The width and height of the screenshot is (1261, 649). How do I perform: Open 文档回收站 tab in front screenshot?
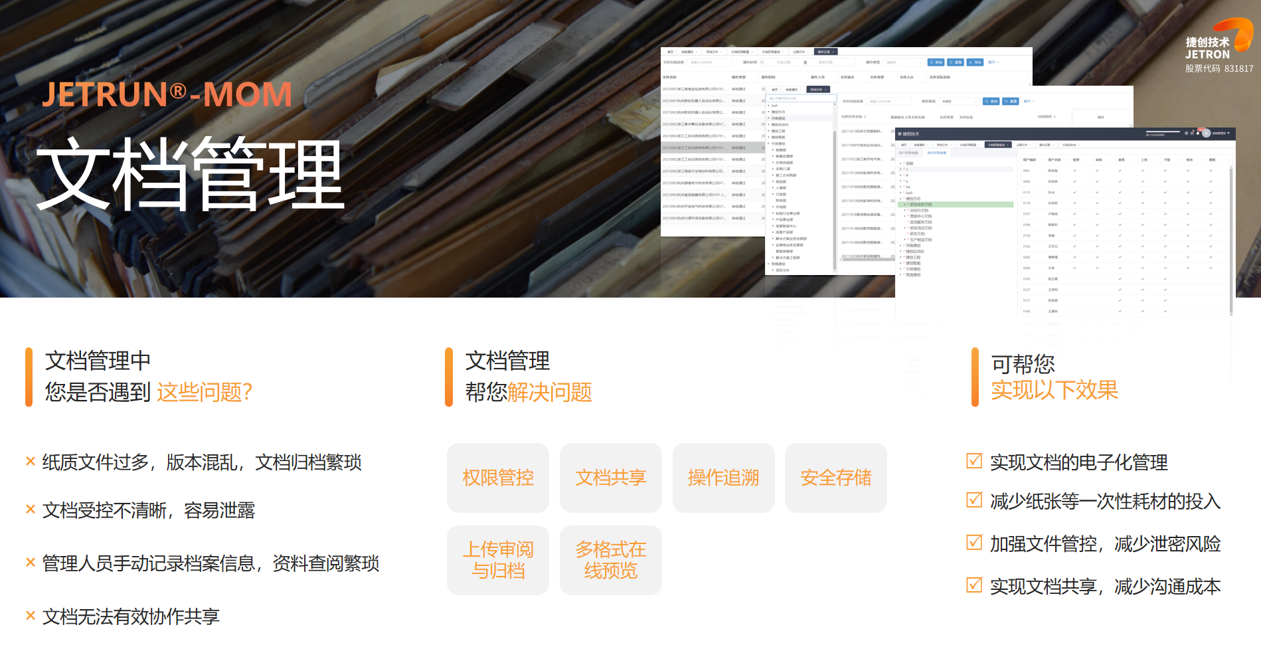[1071, 145]
